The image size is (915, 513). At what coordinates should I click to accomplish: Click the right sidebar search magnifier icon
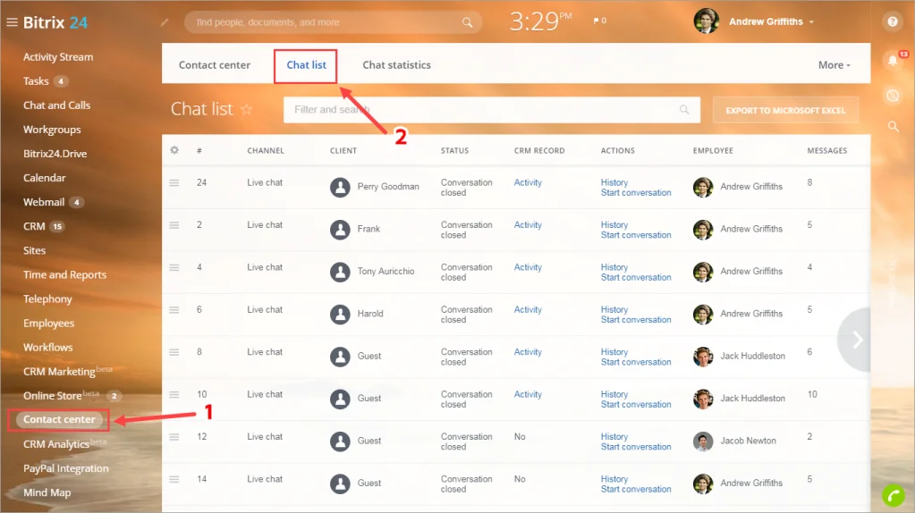[x=893, y=126]
